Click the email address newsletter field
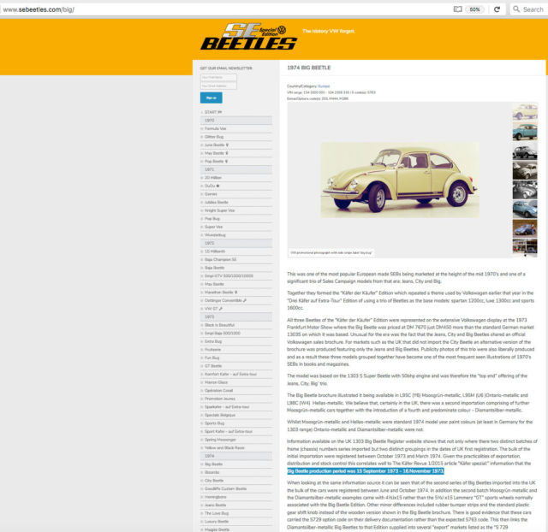548x532 pixels. click(x=218, y=86)
